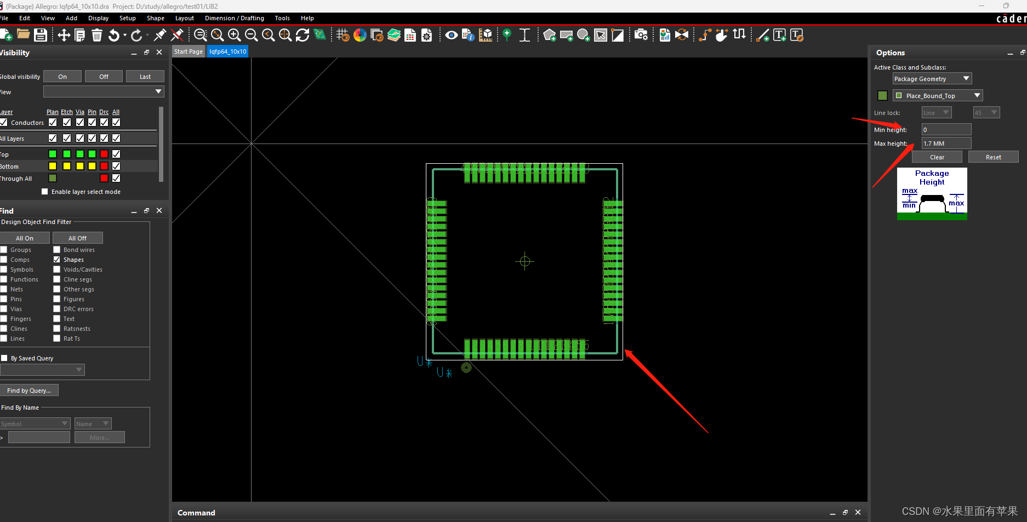This screenshot has width=1027, height=522.
Task: Click the Add Pin icon
Action: point(507,36)
